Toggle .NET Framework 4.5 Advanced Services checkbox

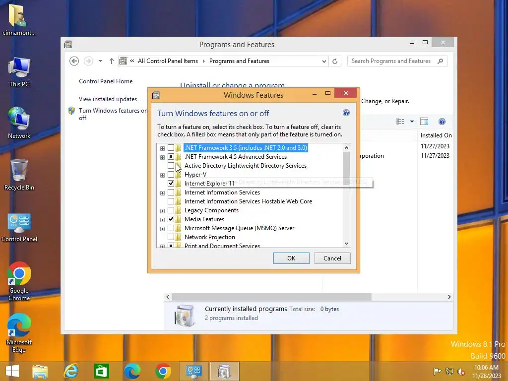(x=171, y=157)
